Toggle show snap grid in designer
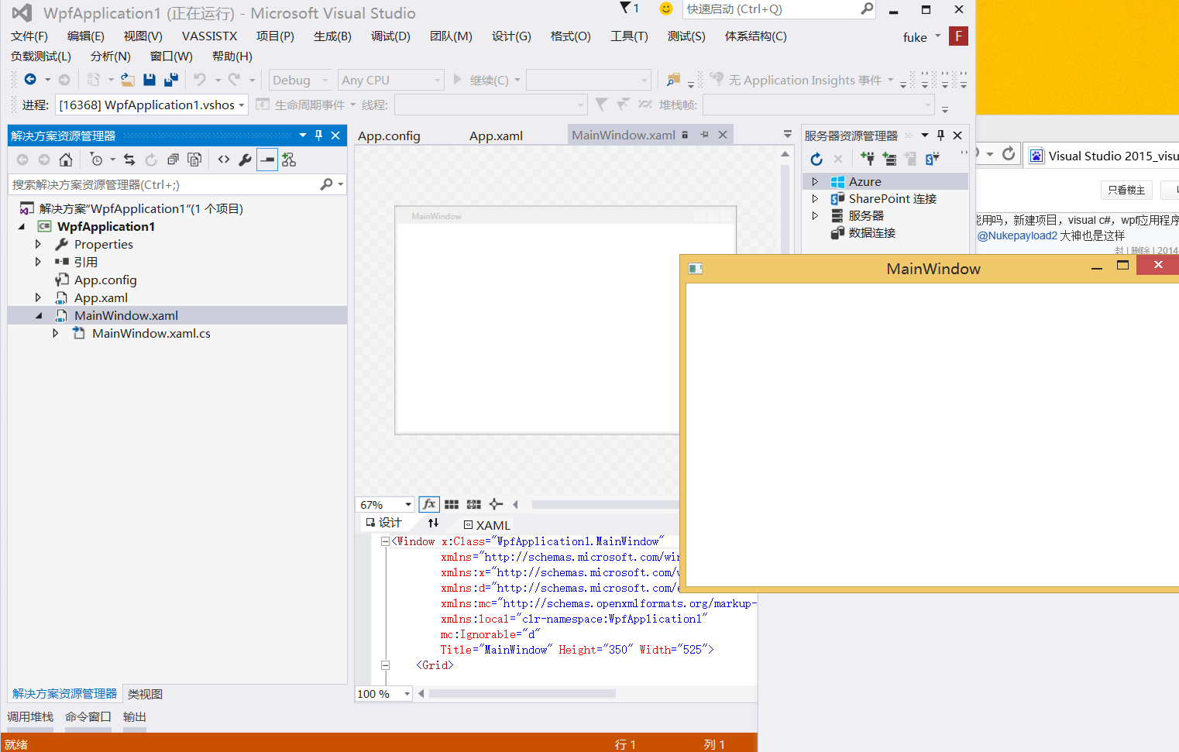The height and width of the screenshot is (752, 1179). tap(452, 504)
